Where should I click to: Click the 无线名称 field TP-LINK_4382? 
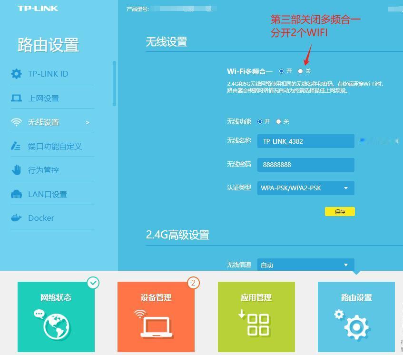click(305, 141)
